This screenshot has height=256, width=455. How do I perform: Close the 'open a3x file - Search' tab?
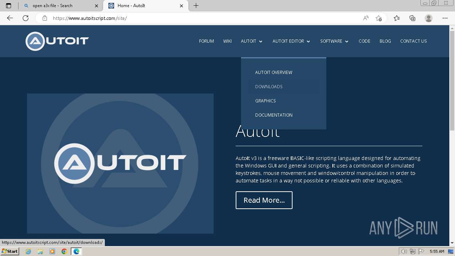(96, 6)
